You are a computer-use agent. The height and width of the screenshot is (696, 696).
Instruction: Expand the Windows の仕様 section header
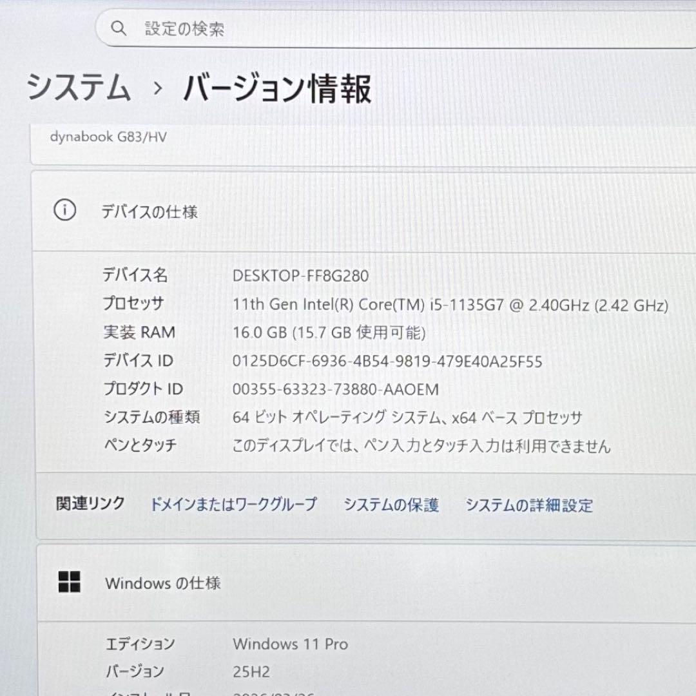tap(367, 583)
